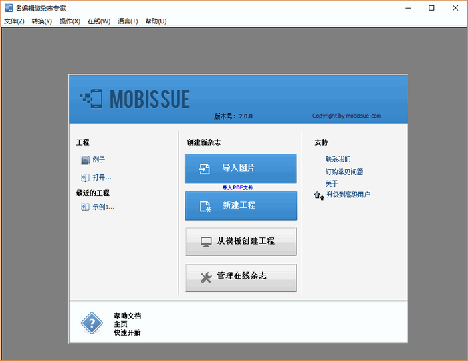Screen dimensions: 468x361
Task: Click the tools icon on 管理在线杂志
Action: [x=206, y=277]
